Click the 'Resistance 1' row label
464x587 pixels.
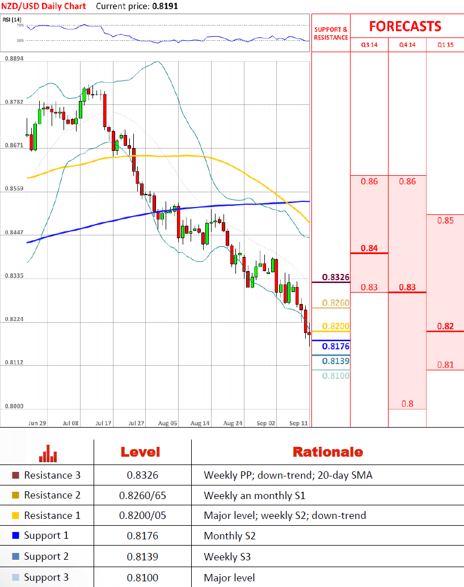tap(52, 516)
